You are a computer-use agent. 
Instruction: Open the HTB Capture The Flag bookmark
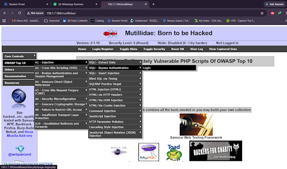(241, 21)
